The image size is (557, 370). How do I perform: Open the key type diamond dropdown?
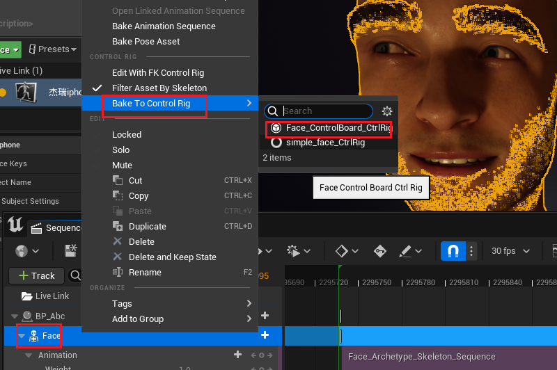pyautogui.click(x=347, y=251)
